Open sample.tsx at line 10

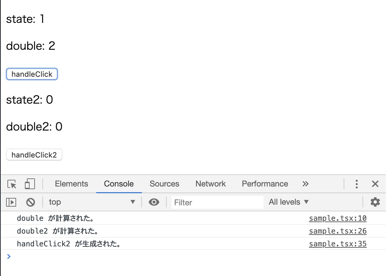337,218
